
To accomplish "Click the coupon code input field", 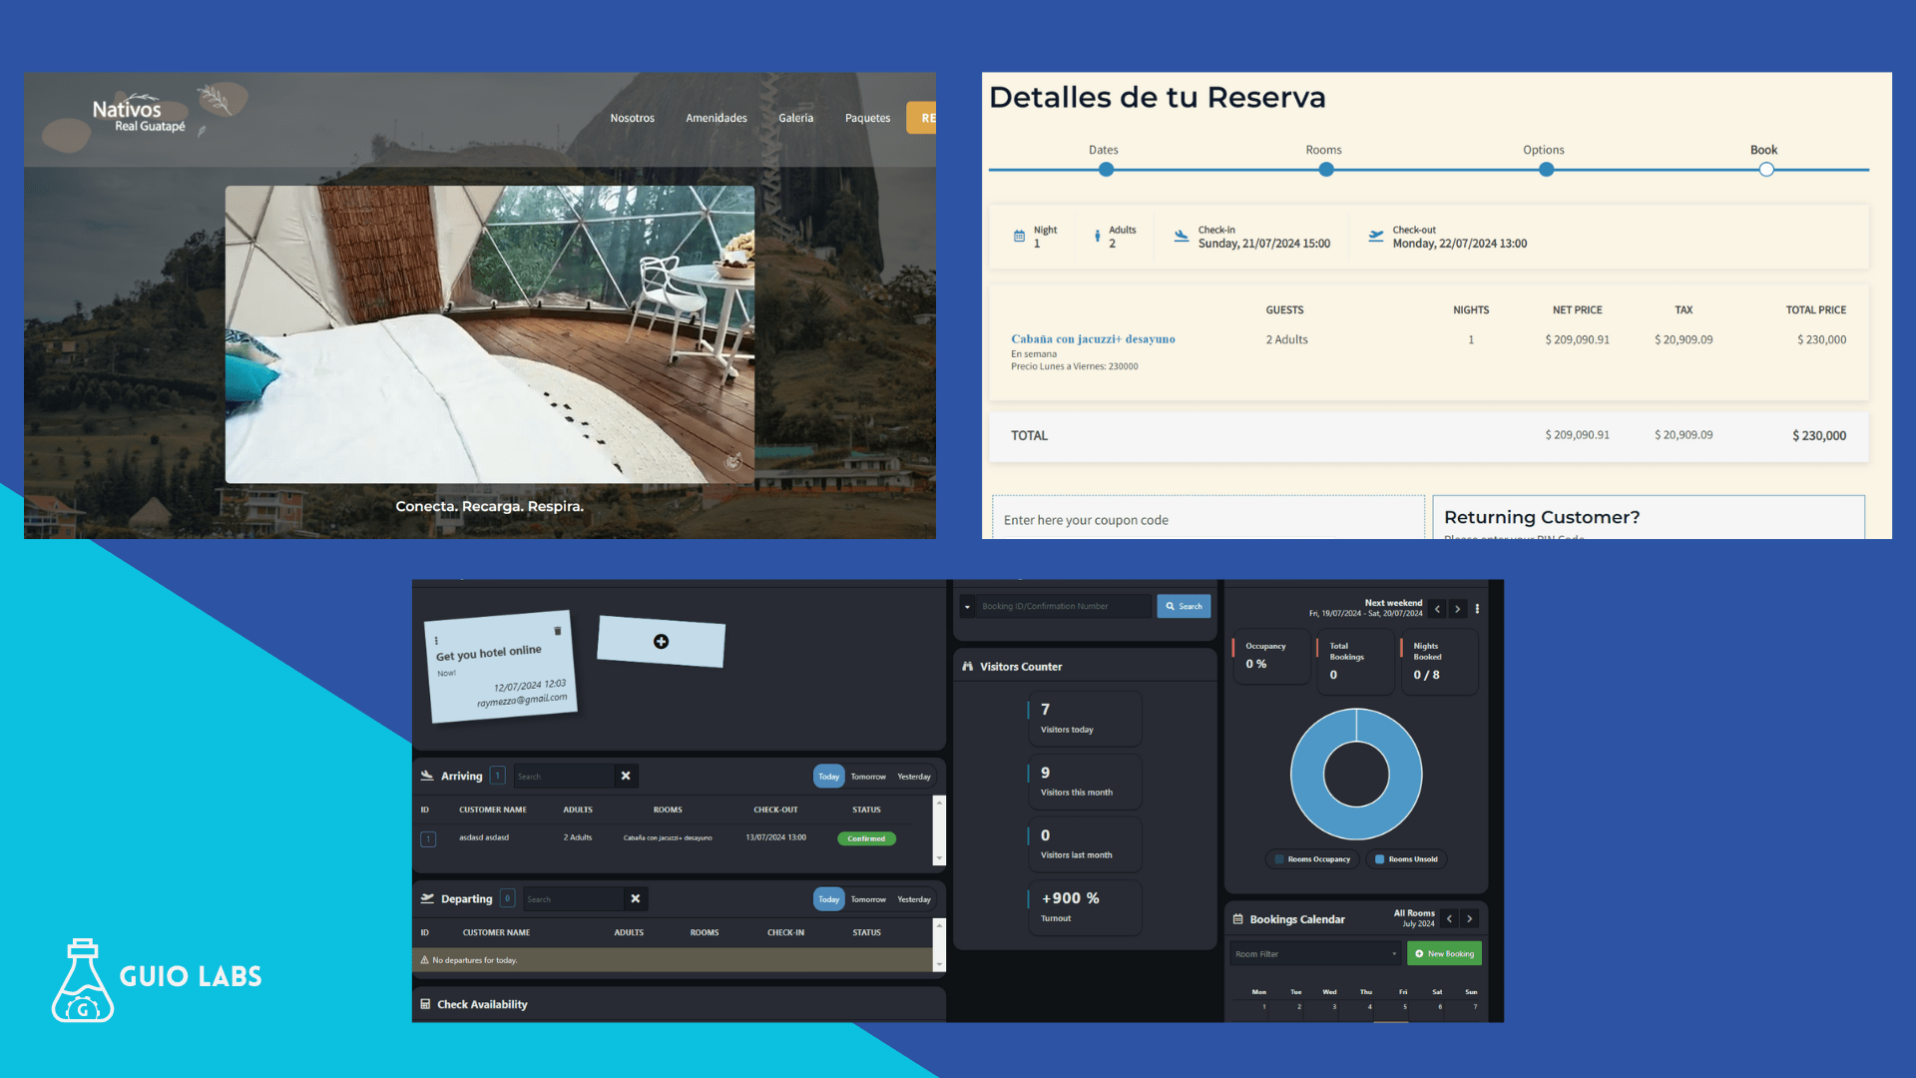I will coord(1207,518).
